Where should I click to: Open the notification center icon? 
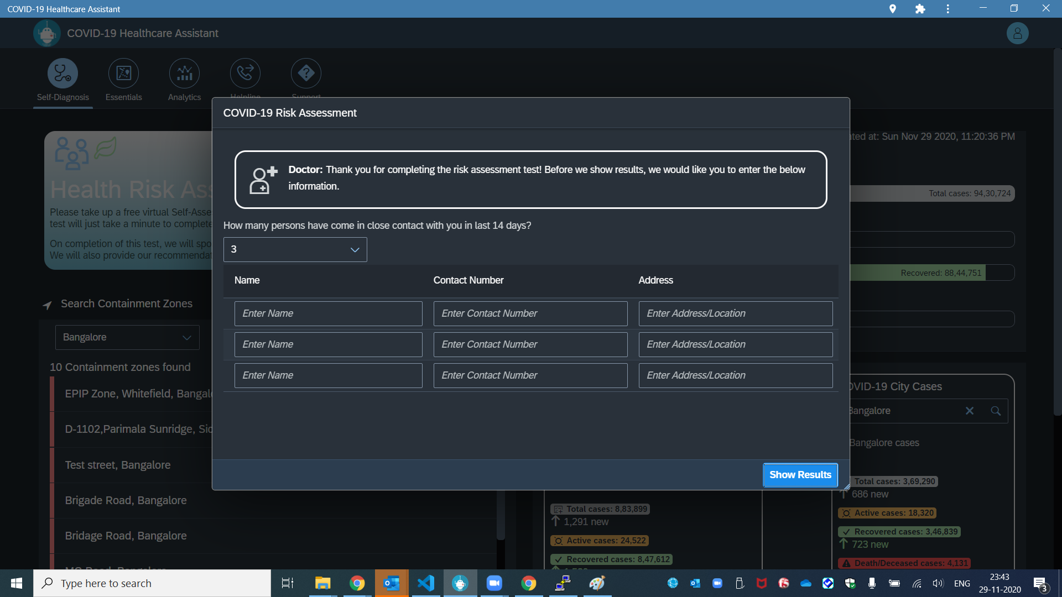point(1040,584)
